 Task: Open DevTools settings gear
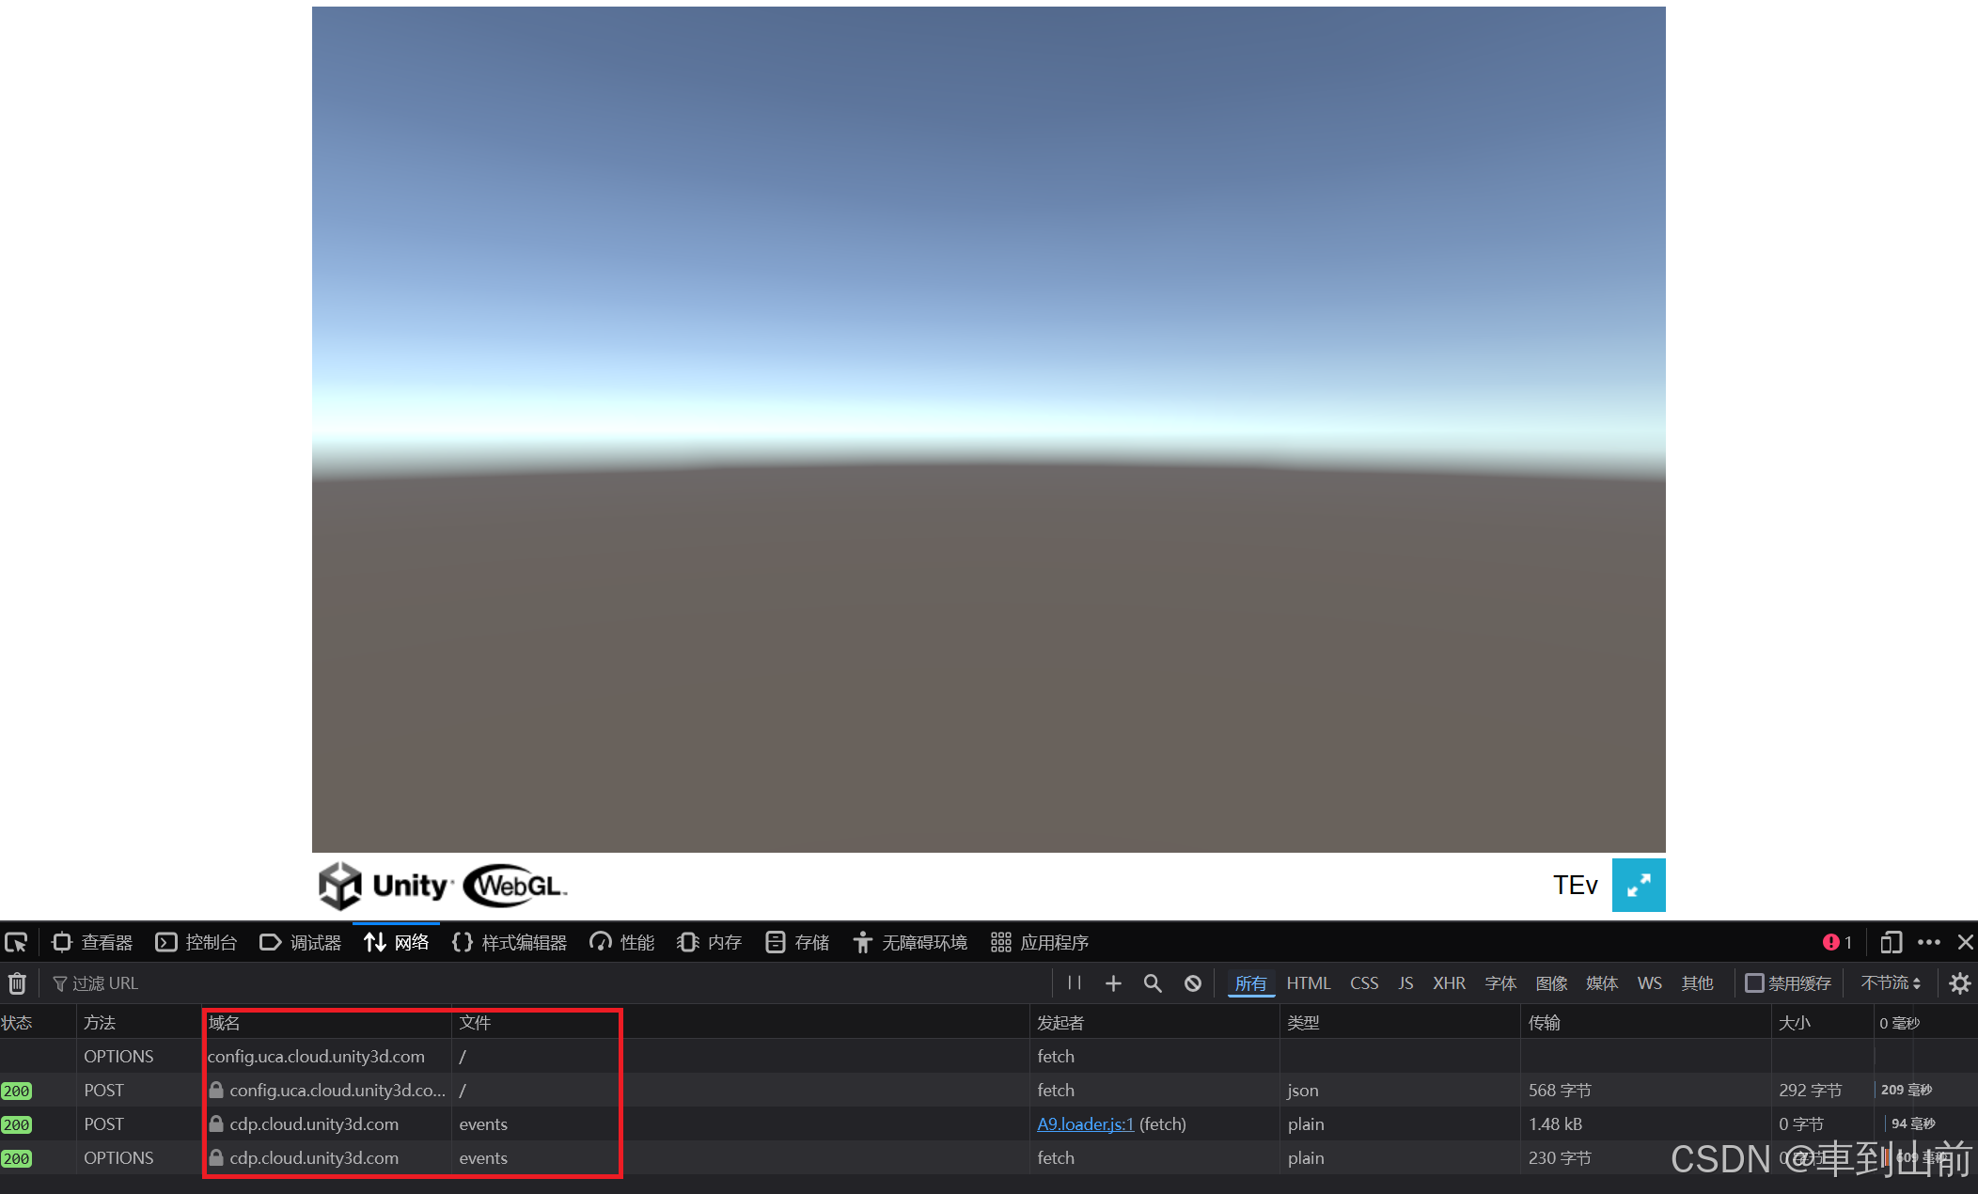(1959, 983)
